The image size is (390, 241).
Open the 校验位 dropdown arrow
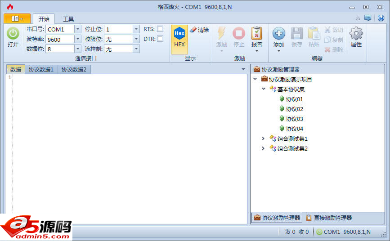click(136, 39)
